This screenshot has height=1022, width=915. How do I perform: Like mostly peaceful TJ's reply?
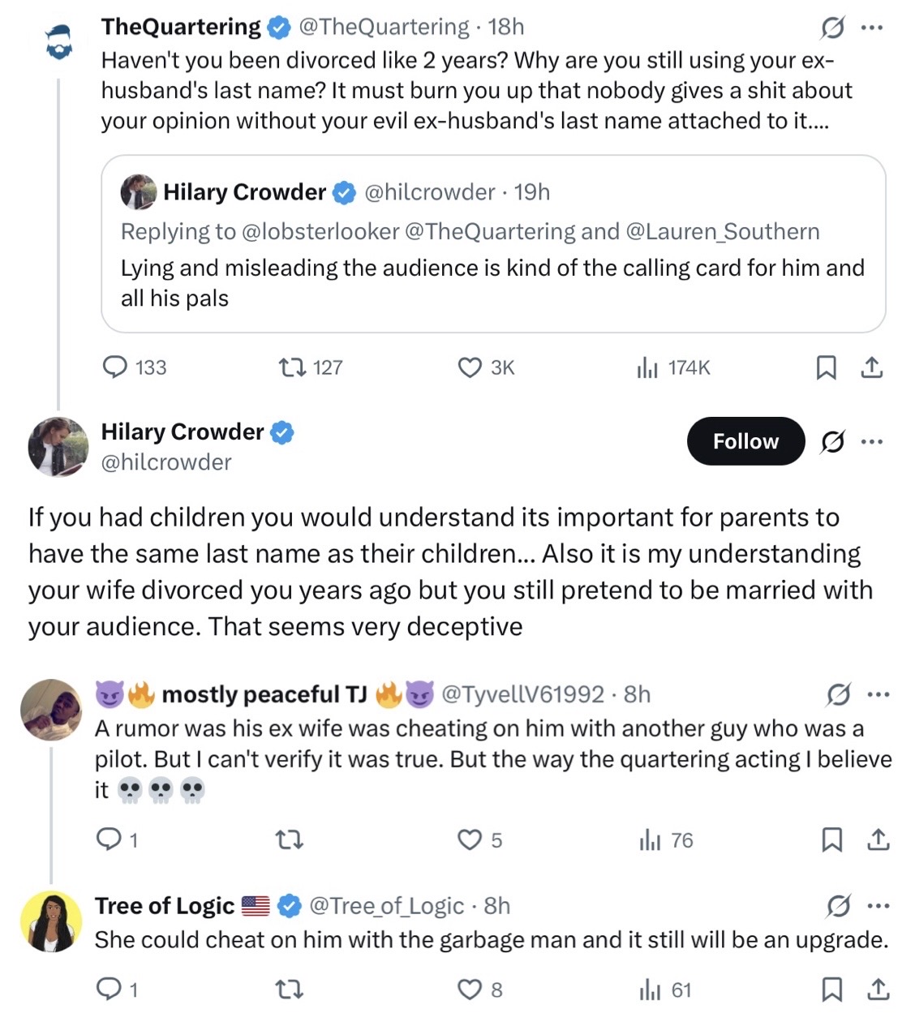tap(480, 839)
